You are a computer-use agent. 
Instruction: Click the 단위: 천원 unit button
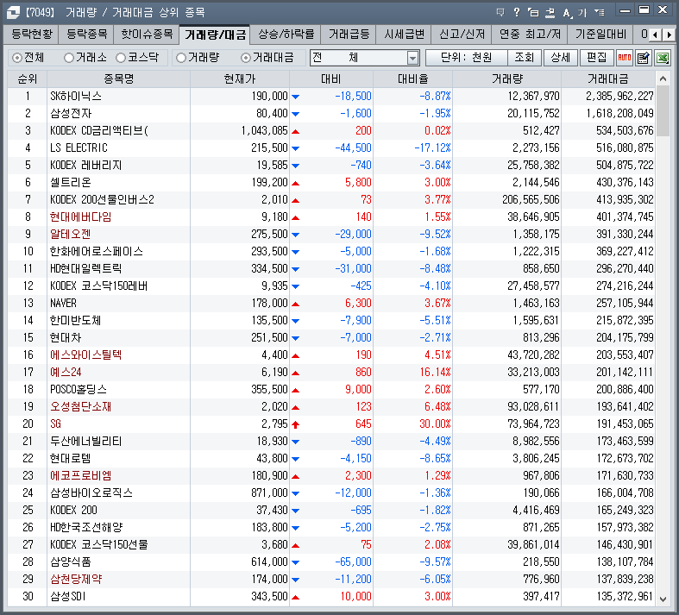(467, 58)
